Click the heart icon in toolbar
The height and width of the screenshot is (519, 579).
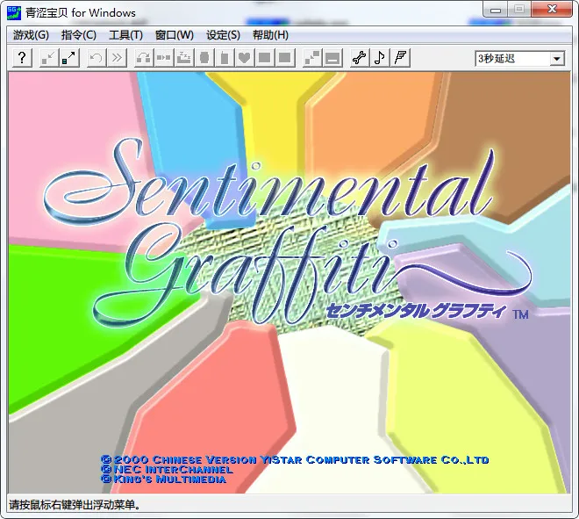point(245,58)
